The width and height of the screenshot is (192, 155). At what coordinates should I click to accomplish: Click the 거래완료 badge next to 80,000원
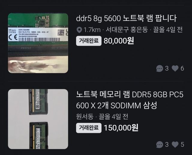[89, 41]
